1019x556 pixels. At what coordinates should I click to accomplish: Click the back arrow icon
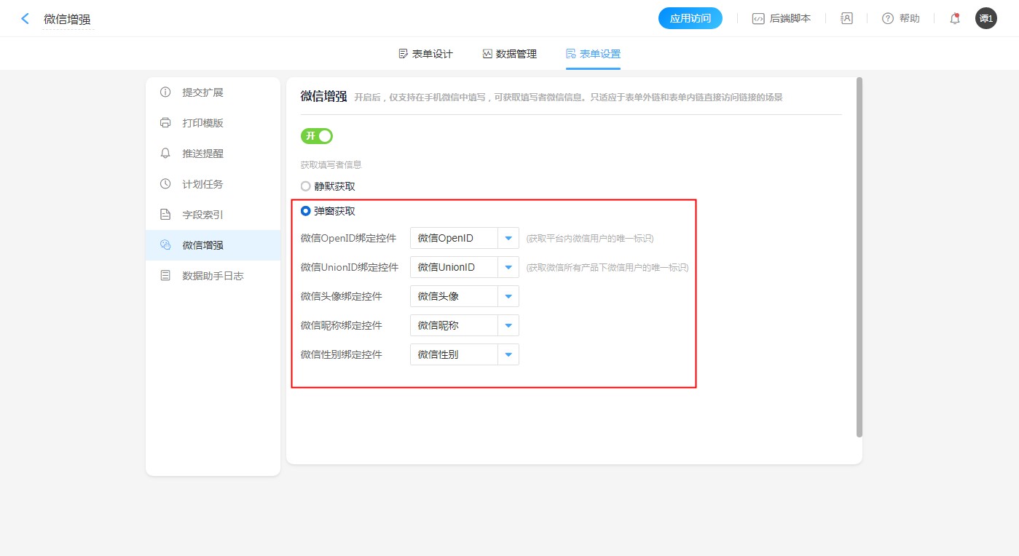(25, 19)
